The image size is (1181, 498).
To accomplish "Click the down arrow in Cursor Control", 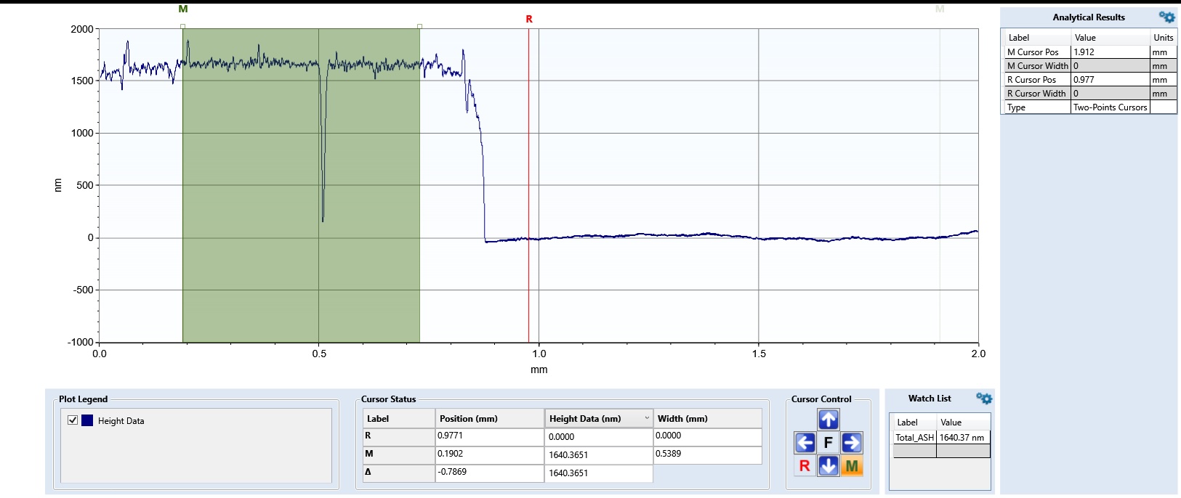I will [828, 466].
